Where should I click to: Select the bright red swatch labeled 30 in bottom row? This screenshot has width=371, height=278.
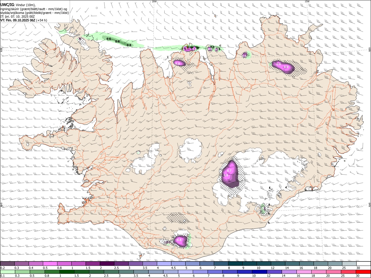[363, 272]
